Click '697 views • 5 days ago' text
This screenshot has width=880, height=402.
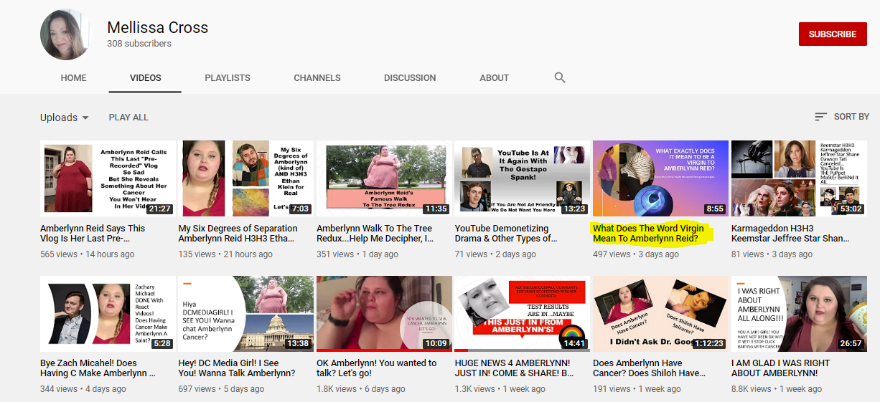(222, 389)
